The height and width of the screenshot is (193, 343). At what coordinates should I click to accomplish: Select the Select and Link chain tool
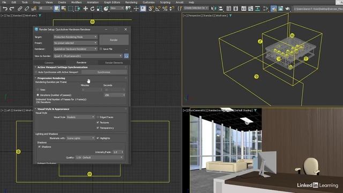tap(20, 9)
